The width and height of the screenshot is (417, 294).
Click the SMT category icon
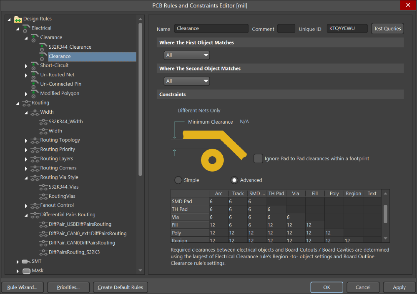(x=25, y=261)
